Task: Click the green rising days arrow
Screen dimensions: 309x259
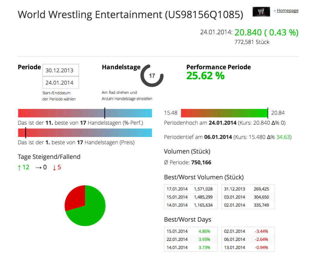Action: [x=20, y=167]
